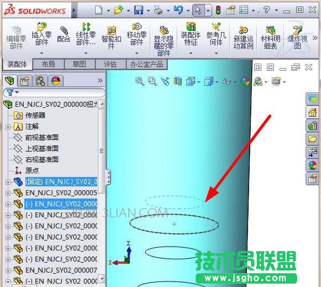Click the Section View icon

point(178,81)
